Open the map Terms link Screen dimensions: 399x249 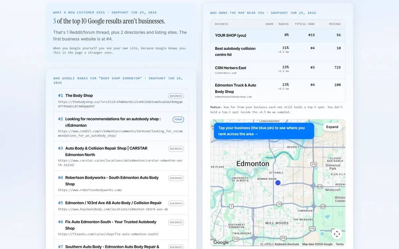[339, 244]
